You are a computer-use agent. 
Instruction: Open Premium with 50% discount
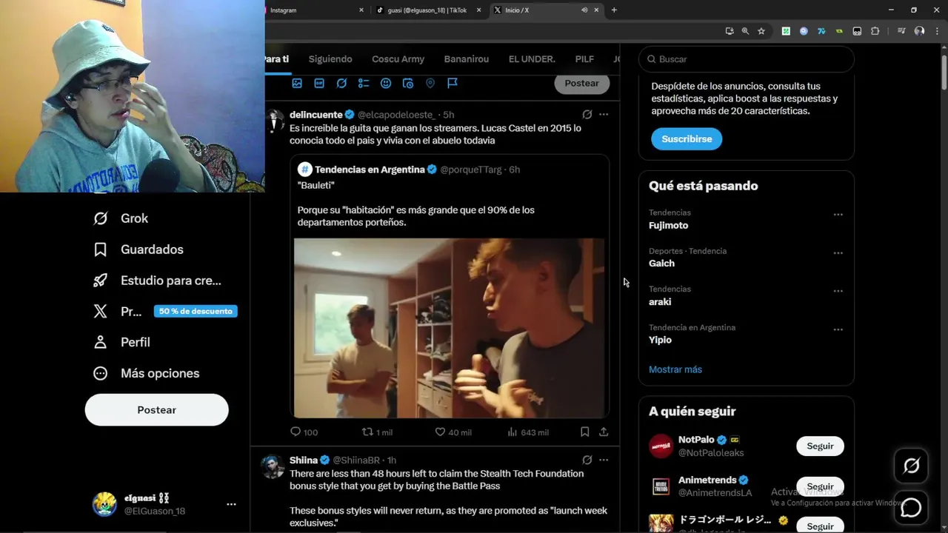(x=164, y=312)
